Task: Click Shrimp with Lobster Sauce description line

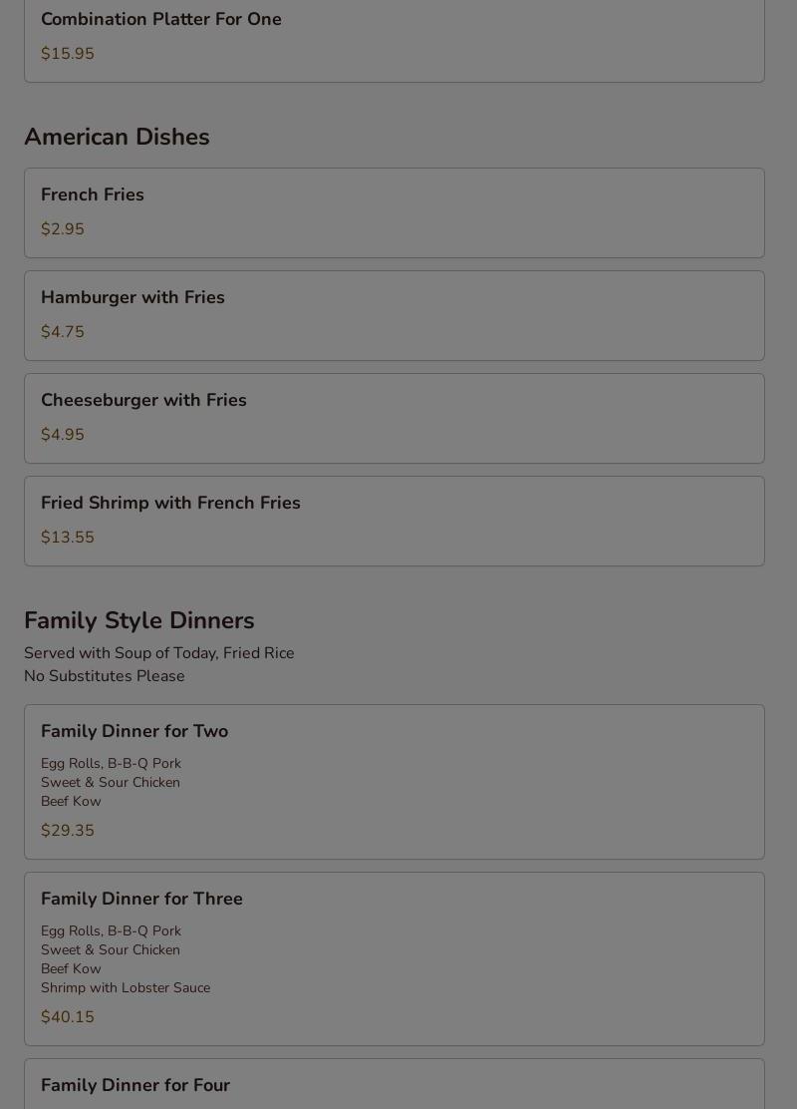Action: pyautogui.click(x=126, y=987)
